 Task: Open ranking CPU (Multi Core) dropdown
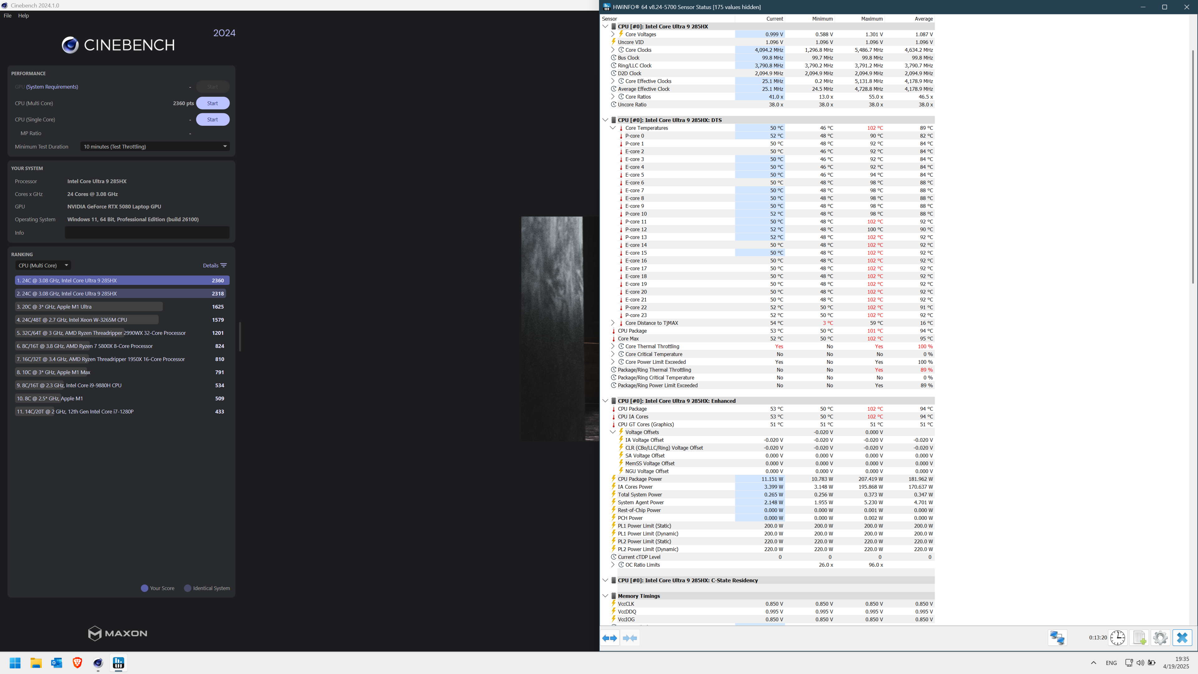pyautogui.click(x=43, y=266)
